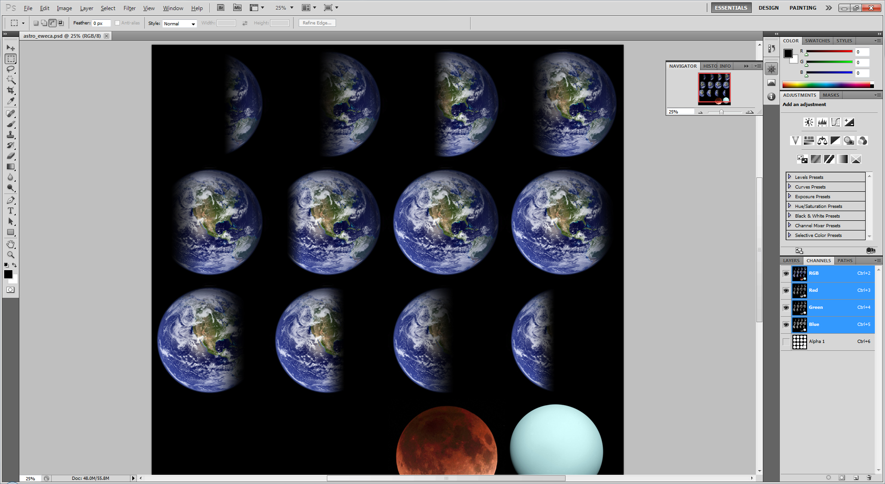
Task: Select the Lasso tool
Action: (11, 69)
